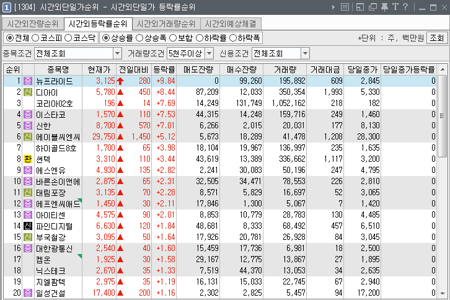Click the 증 badge in the 뉴프라이드 row
450x300 pixels.
click(x=28, y=81)
